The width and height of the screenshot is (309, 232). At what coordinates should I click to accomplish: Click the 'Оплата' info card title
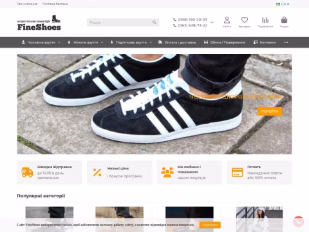pos(254,167)
